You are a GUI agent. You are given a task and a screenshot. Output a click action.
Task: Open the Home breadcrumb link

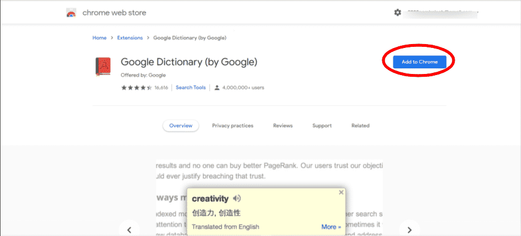99,38
